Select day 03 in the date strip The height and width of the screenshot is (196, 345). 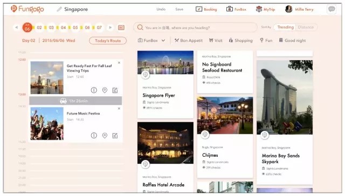point(51,27)
